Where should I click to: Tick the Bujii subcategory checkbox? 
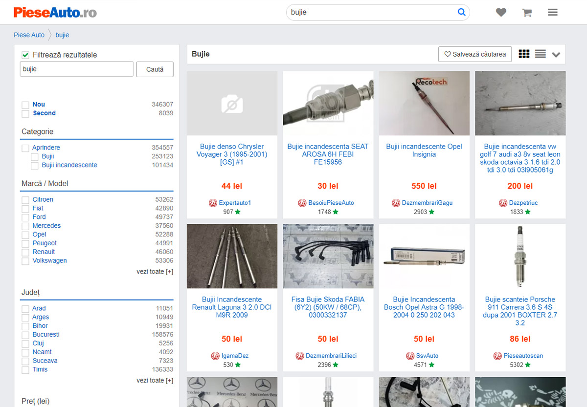35,156
